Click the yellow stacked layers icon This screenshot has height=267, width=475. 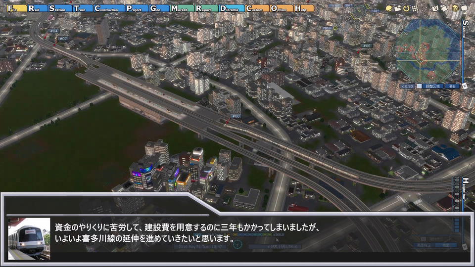pos(455,9)
